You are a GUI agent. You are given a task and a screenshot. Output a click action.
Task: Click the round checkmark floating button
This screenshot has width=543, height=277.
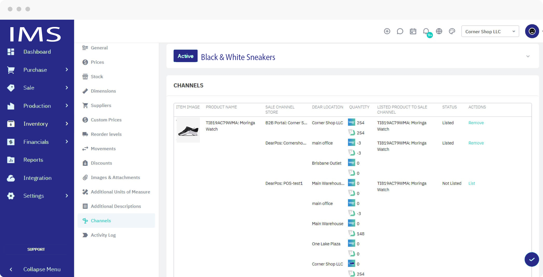click(x=532, y=259)
